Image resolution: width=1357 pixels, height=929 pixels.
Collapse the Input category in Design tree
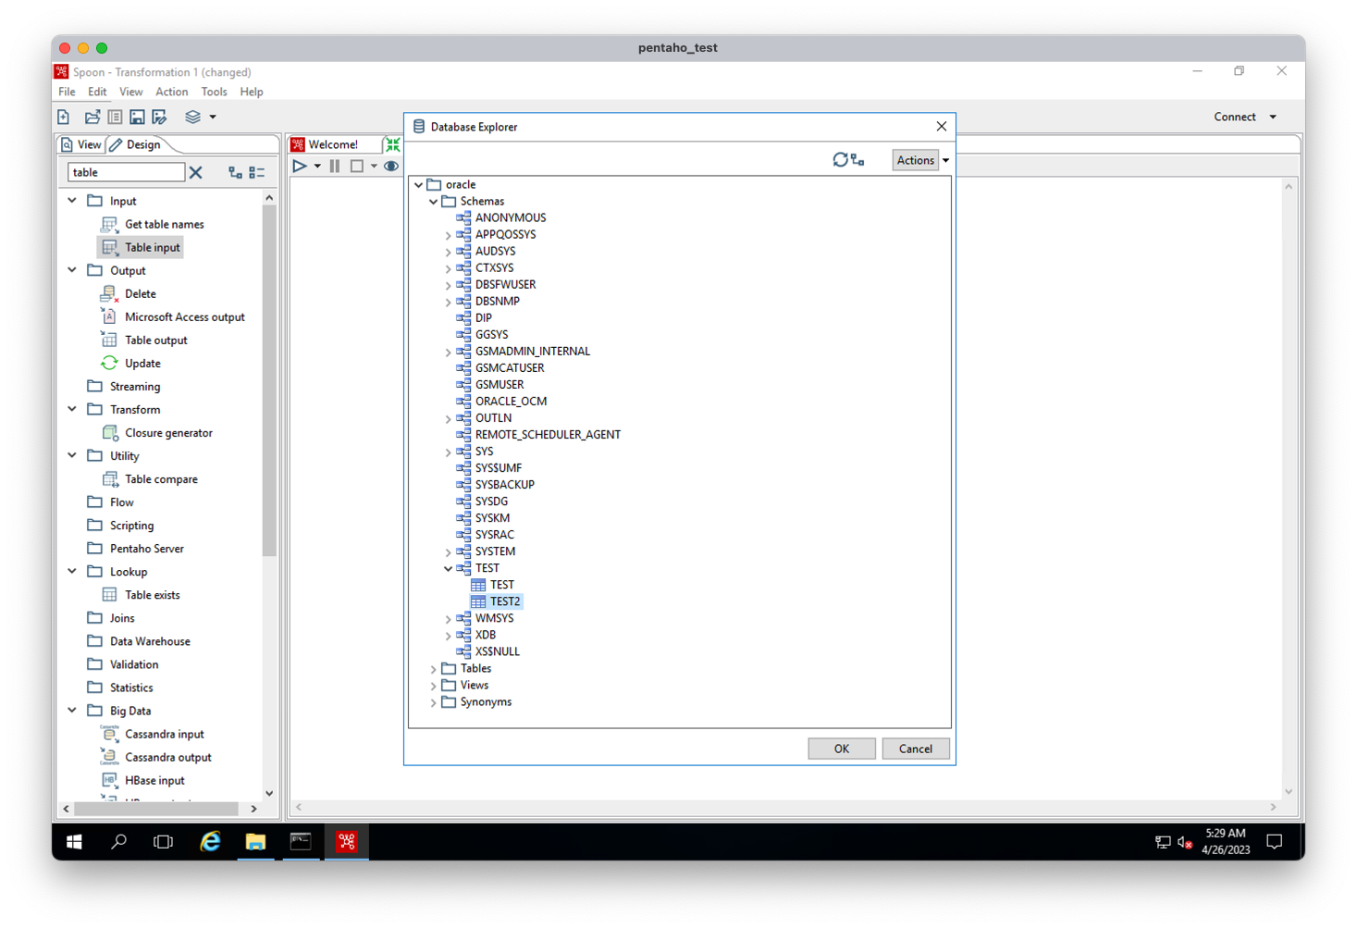(x=73, y=201)
